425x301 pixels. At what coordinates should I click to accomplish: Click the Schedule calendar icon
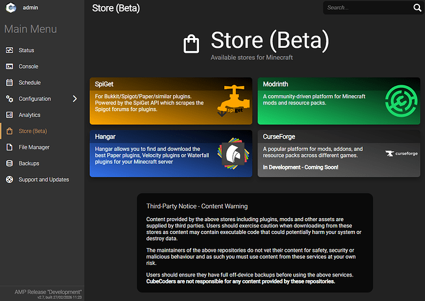(9, 82)
